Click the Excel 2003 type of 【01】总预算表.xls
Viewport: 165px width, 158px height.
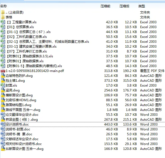point(148,27)
